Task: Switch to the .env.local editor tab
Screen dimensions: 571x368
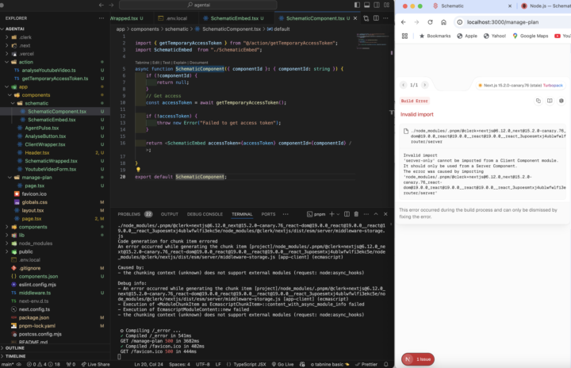Action: pyautogui.click(x=177, y=18)
